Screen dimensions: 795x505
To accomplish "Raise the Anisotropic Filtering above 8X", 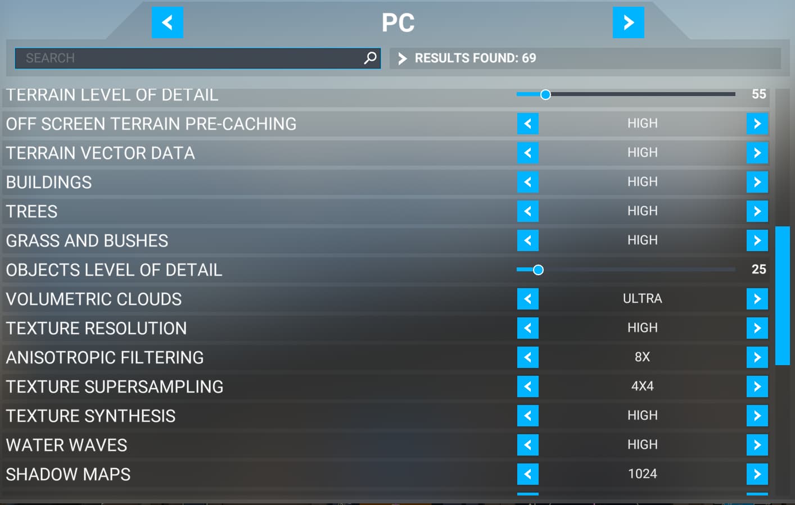I will [757, 357].
